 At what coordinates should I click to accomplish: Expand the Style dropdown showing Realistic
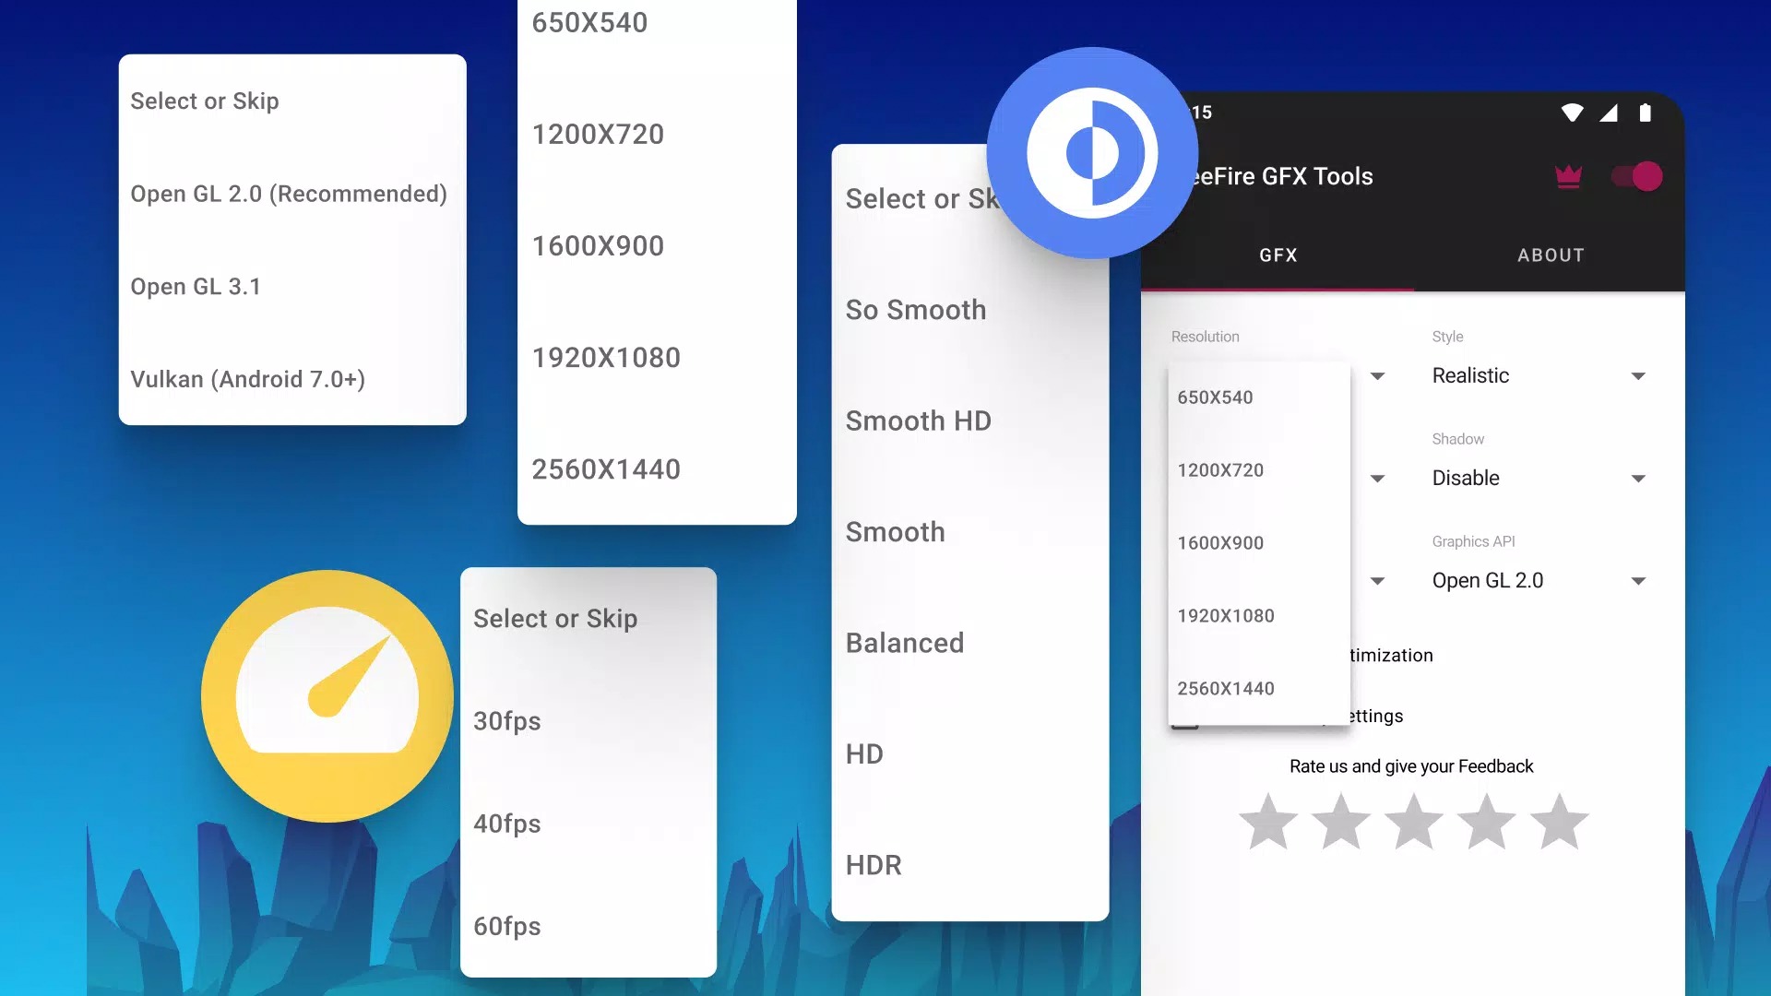coord(1642,375)
